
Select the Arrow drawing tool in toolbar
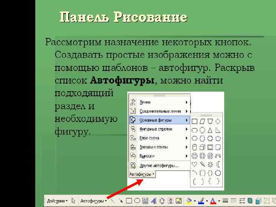click(121, 200)
